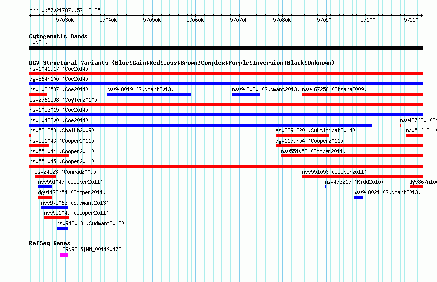Select the magenta MTRNR2L5 gene block
Image resolution: width=437 pixels, height=282 pixels.
click(64, 255)
